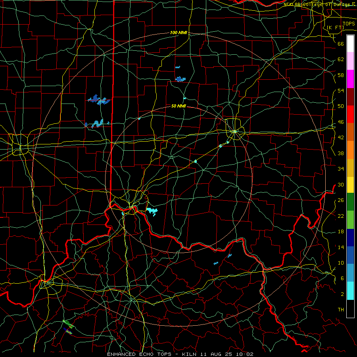Click the TOPS legend heading
357x357 pixels.
click(349, 23)
